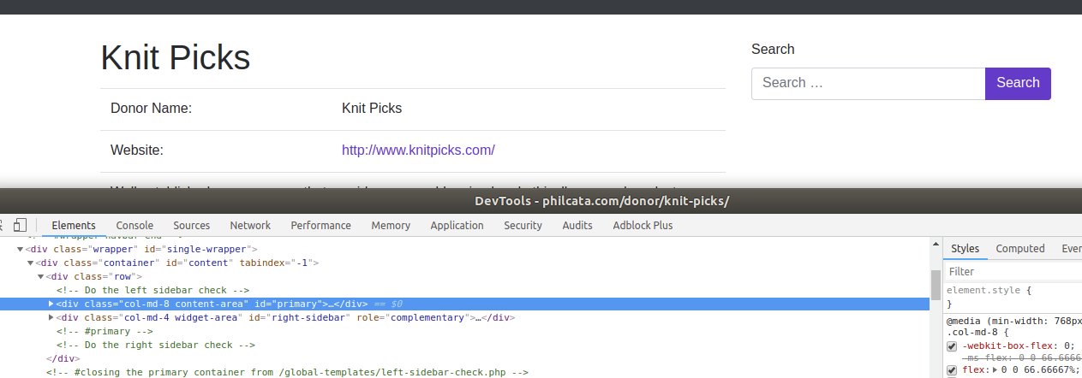This screenshot has height=378, width=1082.
Task: Switch to the Computed pane tab
Action: (1019, 249)
